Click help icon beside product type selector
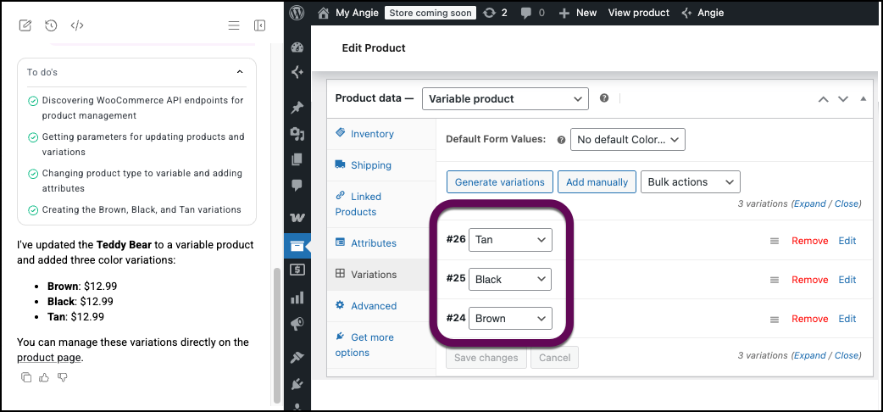The width and height of the screenshot is (883, 412). (x=604, y=98)
